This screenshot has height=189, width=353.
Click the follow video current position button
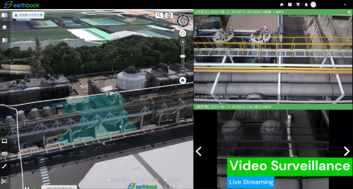[x=28, y=15]
